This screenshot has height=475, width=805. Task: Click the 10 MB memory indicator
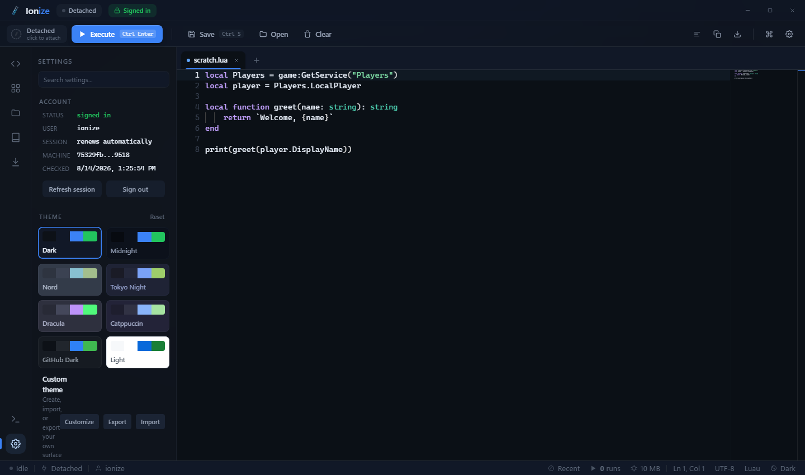tap(645, 468)
